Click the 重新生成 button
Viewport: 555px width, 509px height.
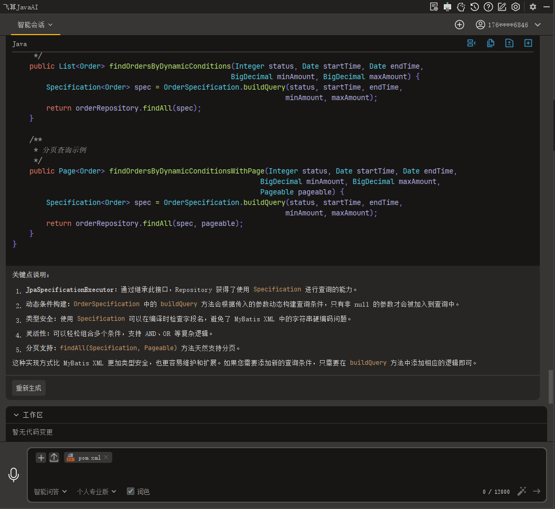pyautogui.click(x=29, y=388)
